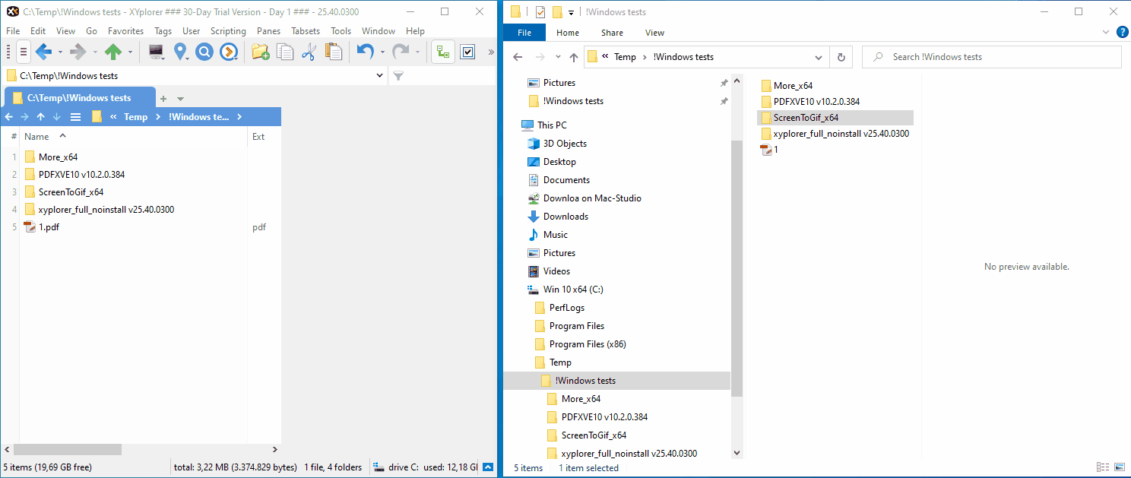
Task: Expand XYplorer address bar history dropdown
Action: (x=380, y=76)
